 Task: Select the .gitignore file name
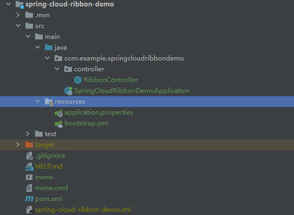click(x=50, y=156)
